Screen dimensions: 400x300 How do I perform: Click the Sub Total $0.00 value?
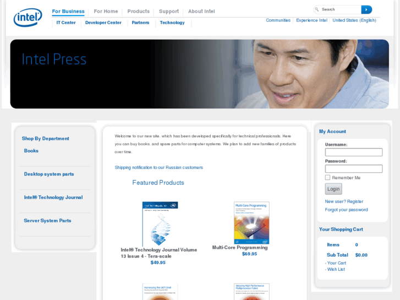pos(361,255)
